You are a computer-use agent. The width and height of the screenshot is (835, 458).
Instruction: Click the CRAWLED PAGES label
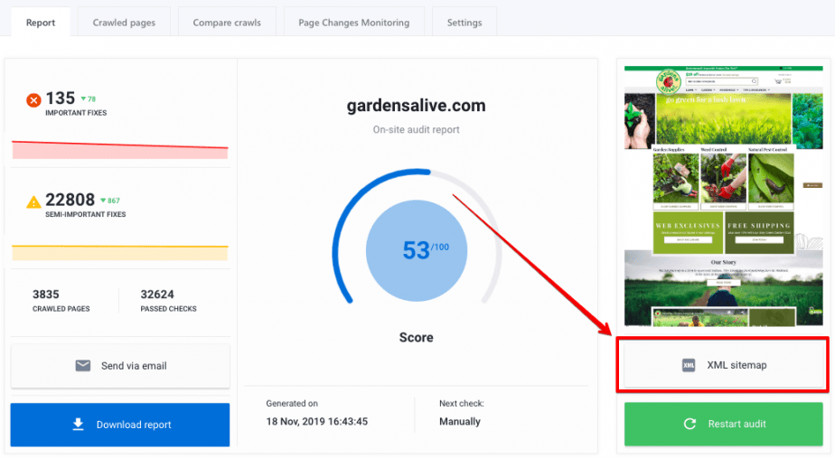click(x=61, y=309)
